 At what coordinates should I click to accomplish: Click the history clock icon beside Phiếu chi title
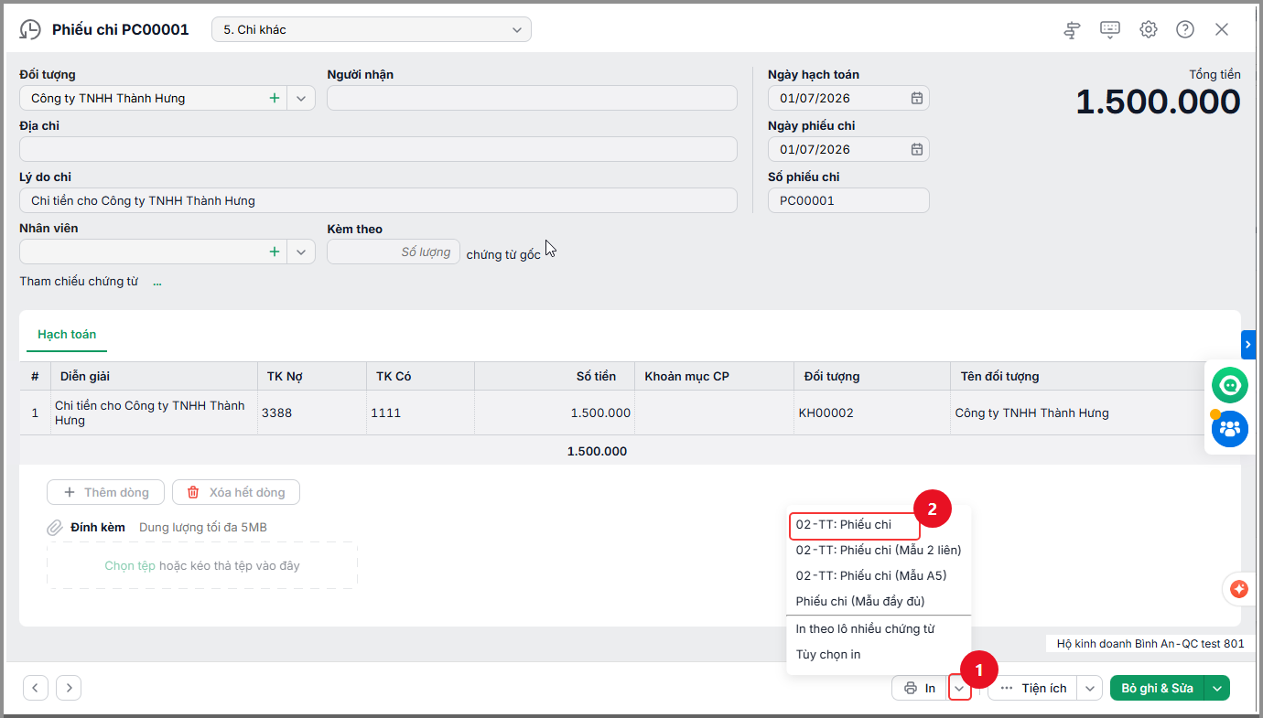tap(30, 29)
